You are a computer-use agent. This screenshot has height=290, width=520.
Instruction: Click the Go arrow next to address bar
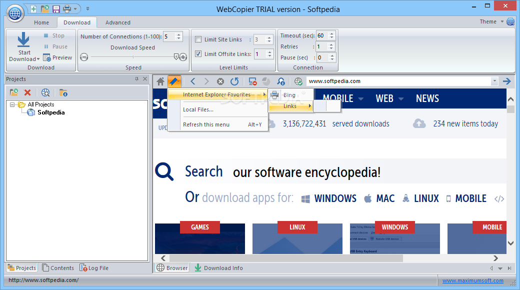coord(506,81)
